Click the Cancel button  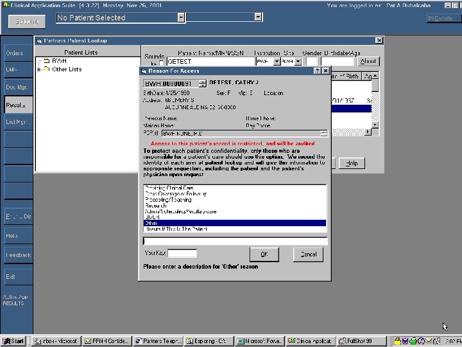(x=308, y=254)
